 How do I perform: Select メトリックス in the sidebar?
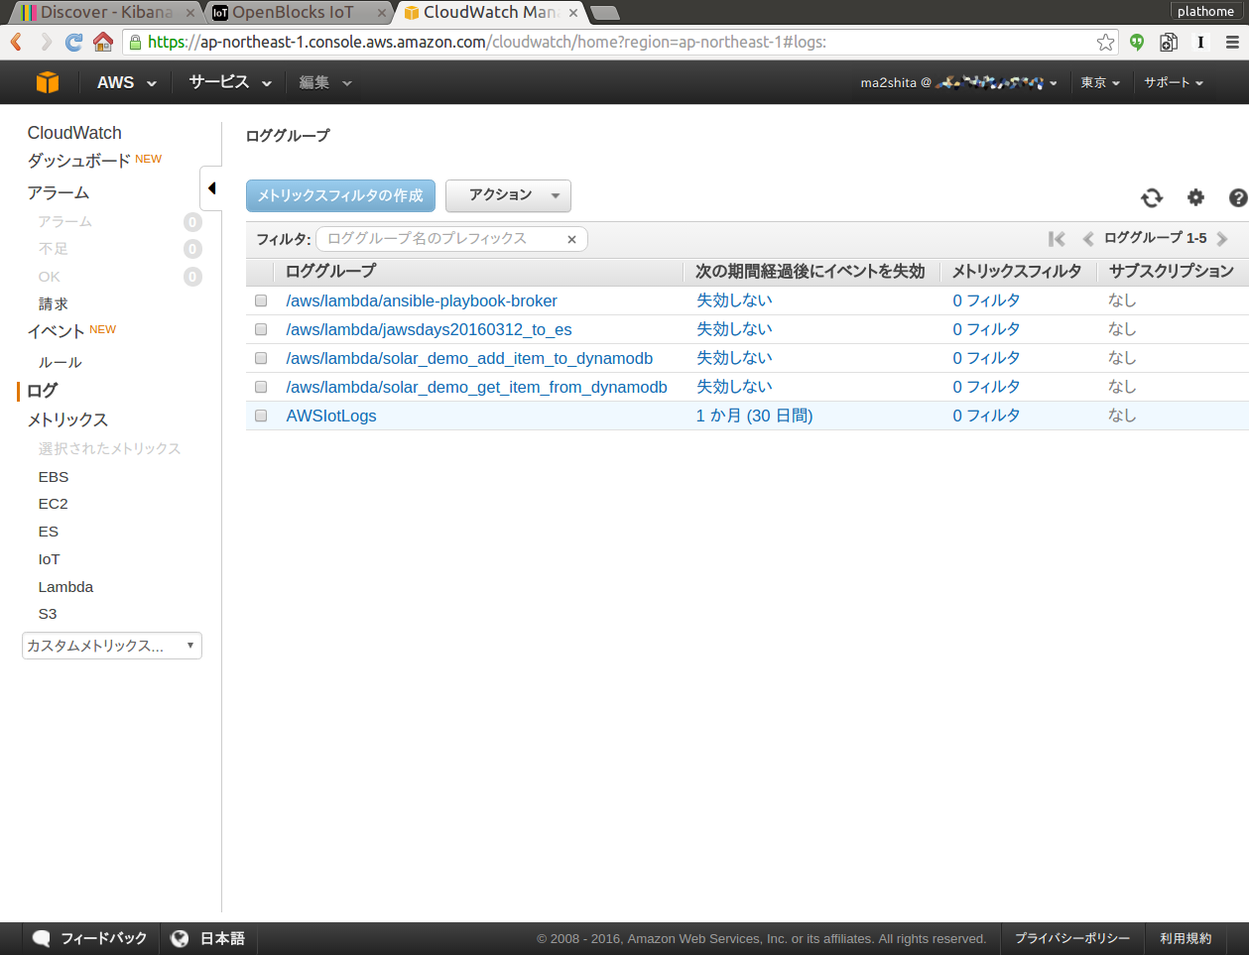pyautogui.click(x=68, y=419)
